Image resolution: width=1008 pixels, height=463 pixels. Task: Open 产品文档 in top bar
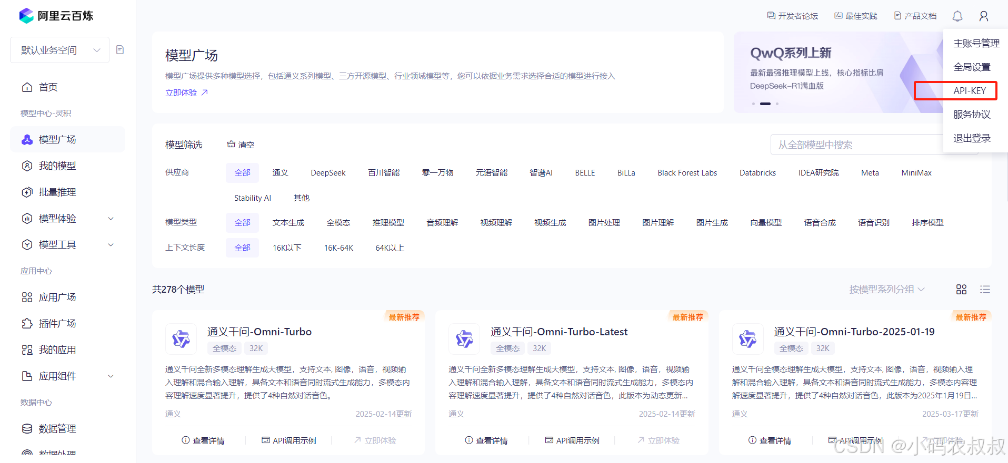coord(915,16)
